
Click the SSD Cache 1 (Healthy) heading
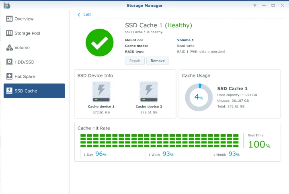tap(158, 25)
